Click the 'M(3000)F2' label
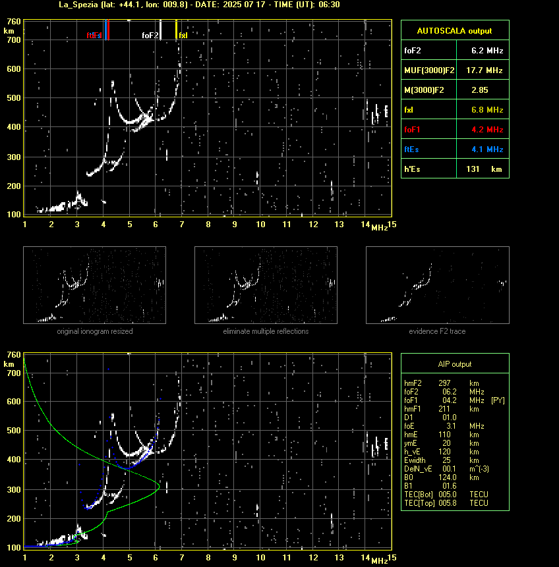 click(424, 90)
